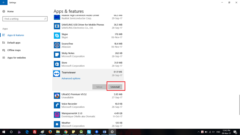Open Firefox from the taskbar
The height and width of the screenshot is (135, 240).
(50, 132)
